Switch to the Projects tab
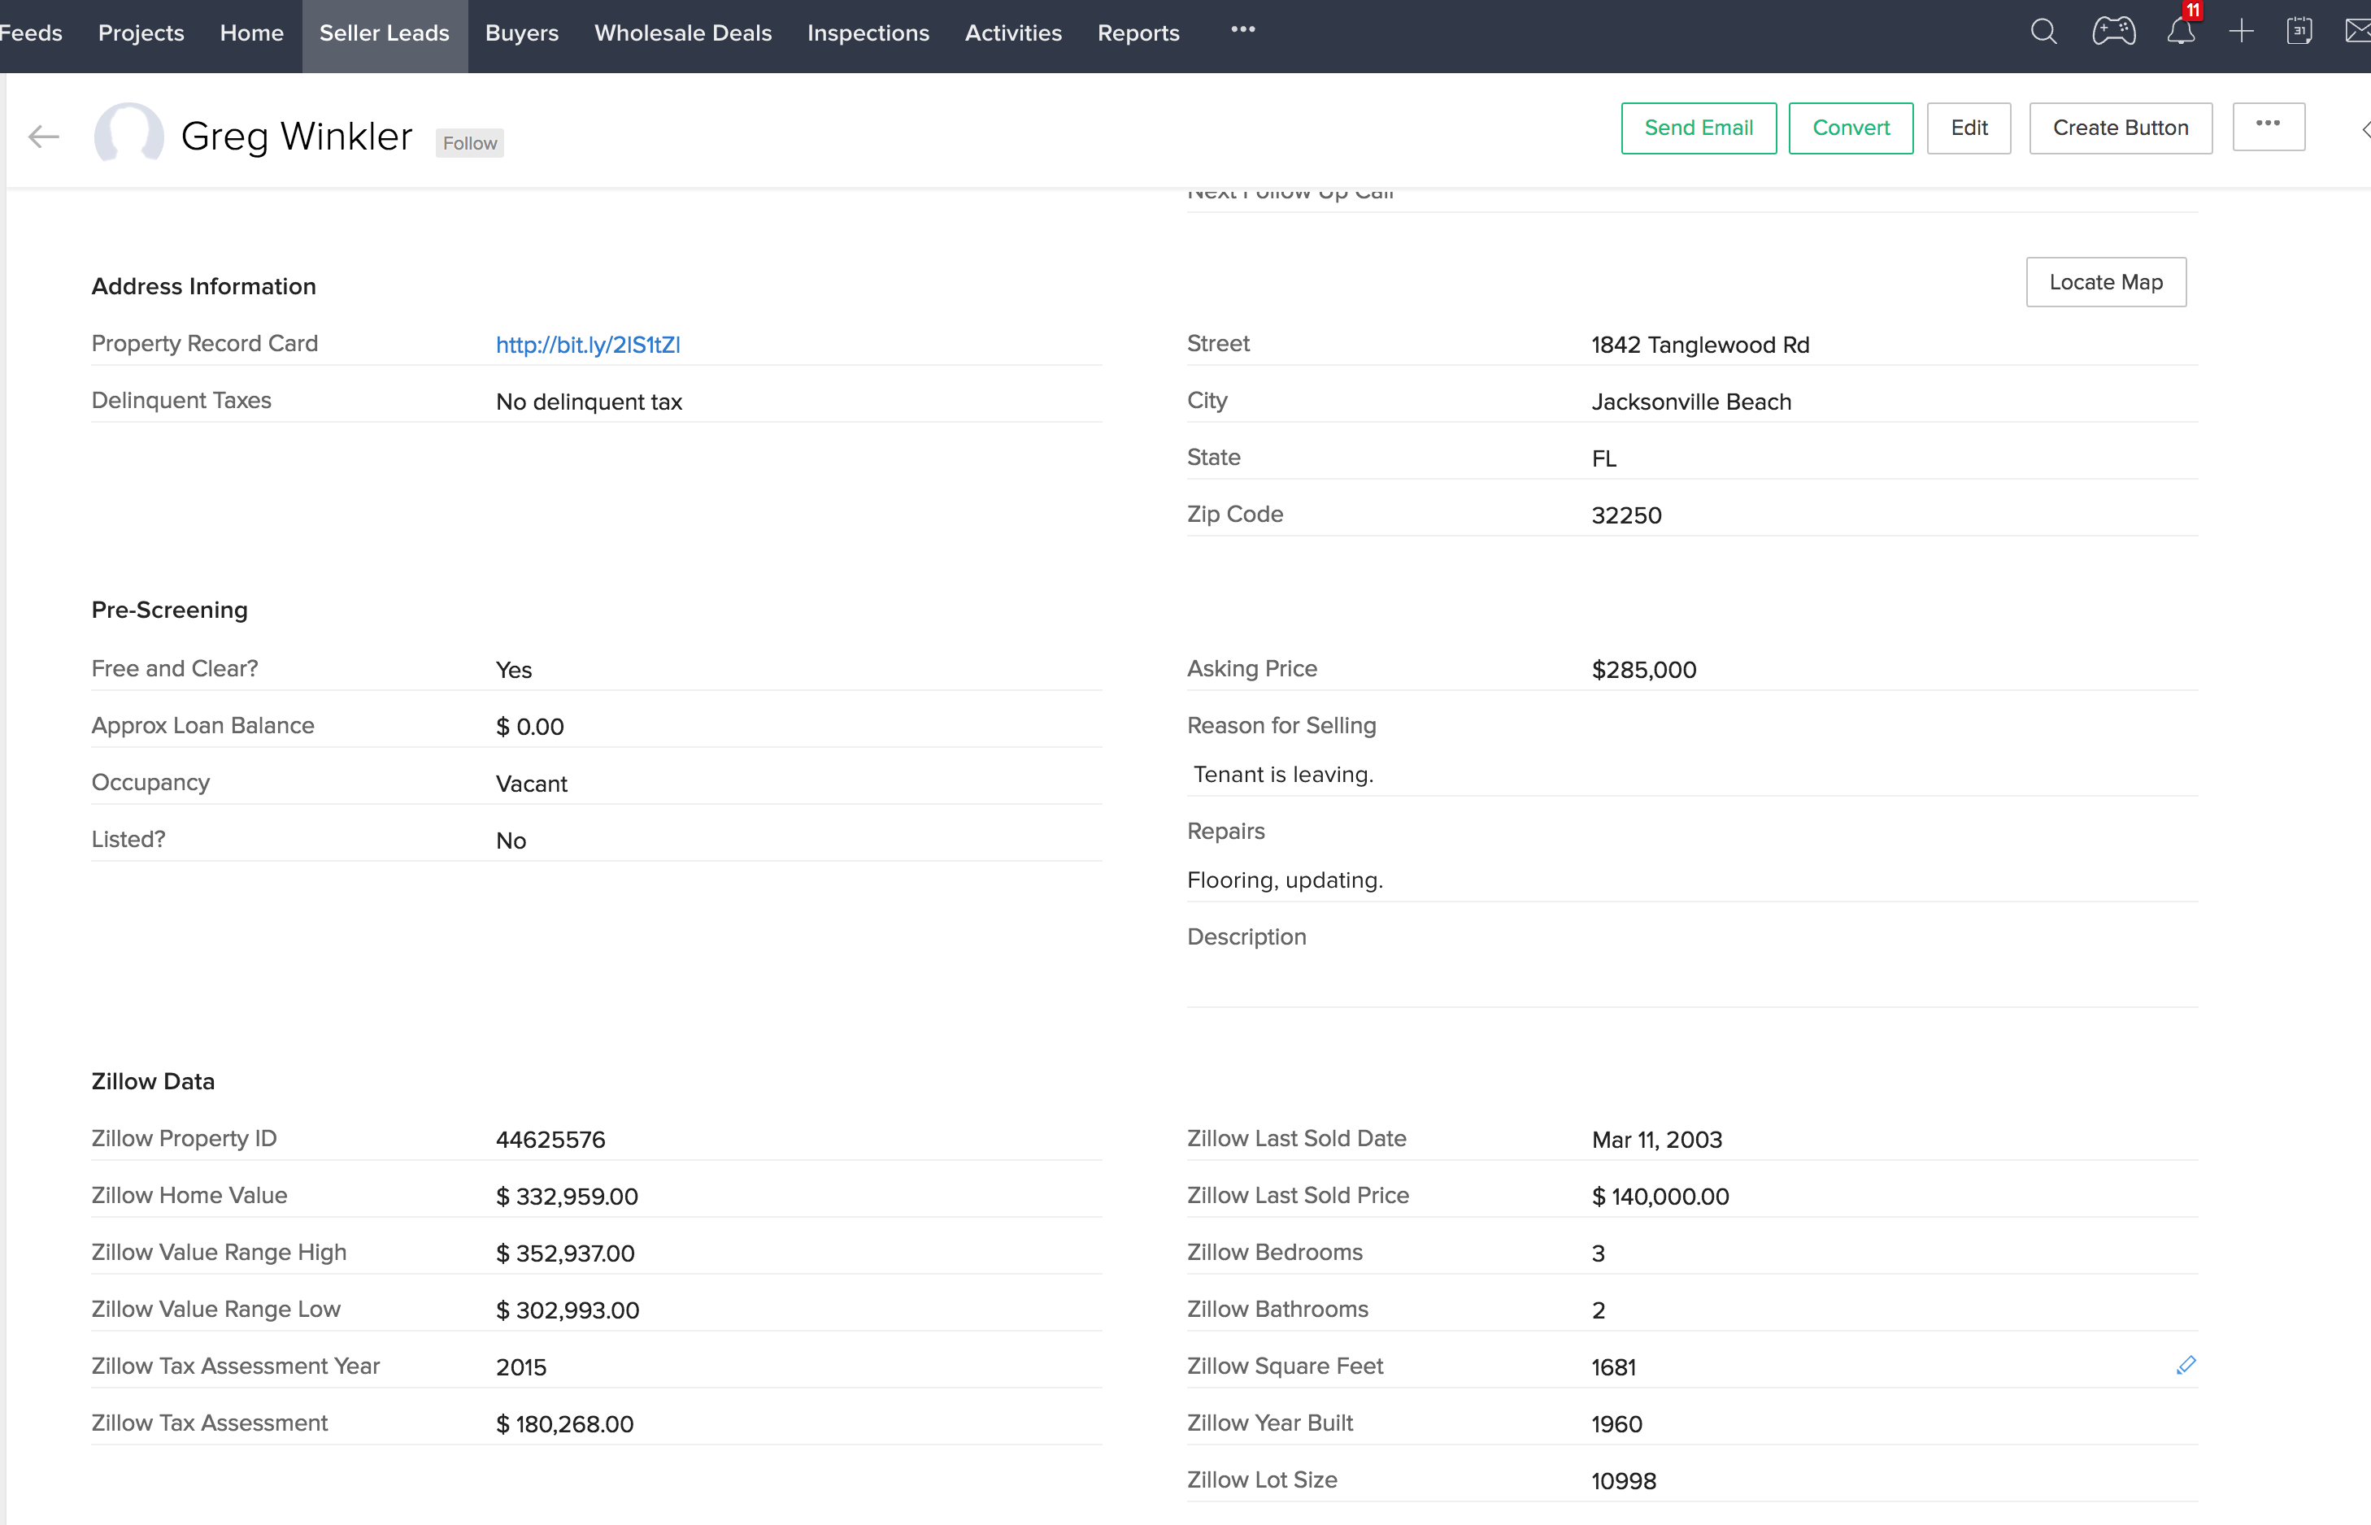The height and width of the screenshot is (1525, 2371). click(x=141, y=33)
